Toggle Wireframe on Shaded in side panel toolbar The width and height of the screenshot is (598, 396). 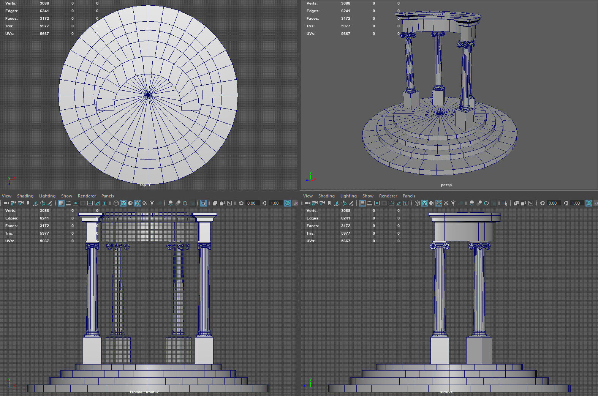(439, 203)
